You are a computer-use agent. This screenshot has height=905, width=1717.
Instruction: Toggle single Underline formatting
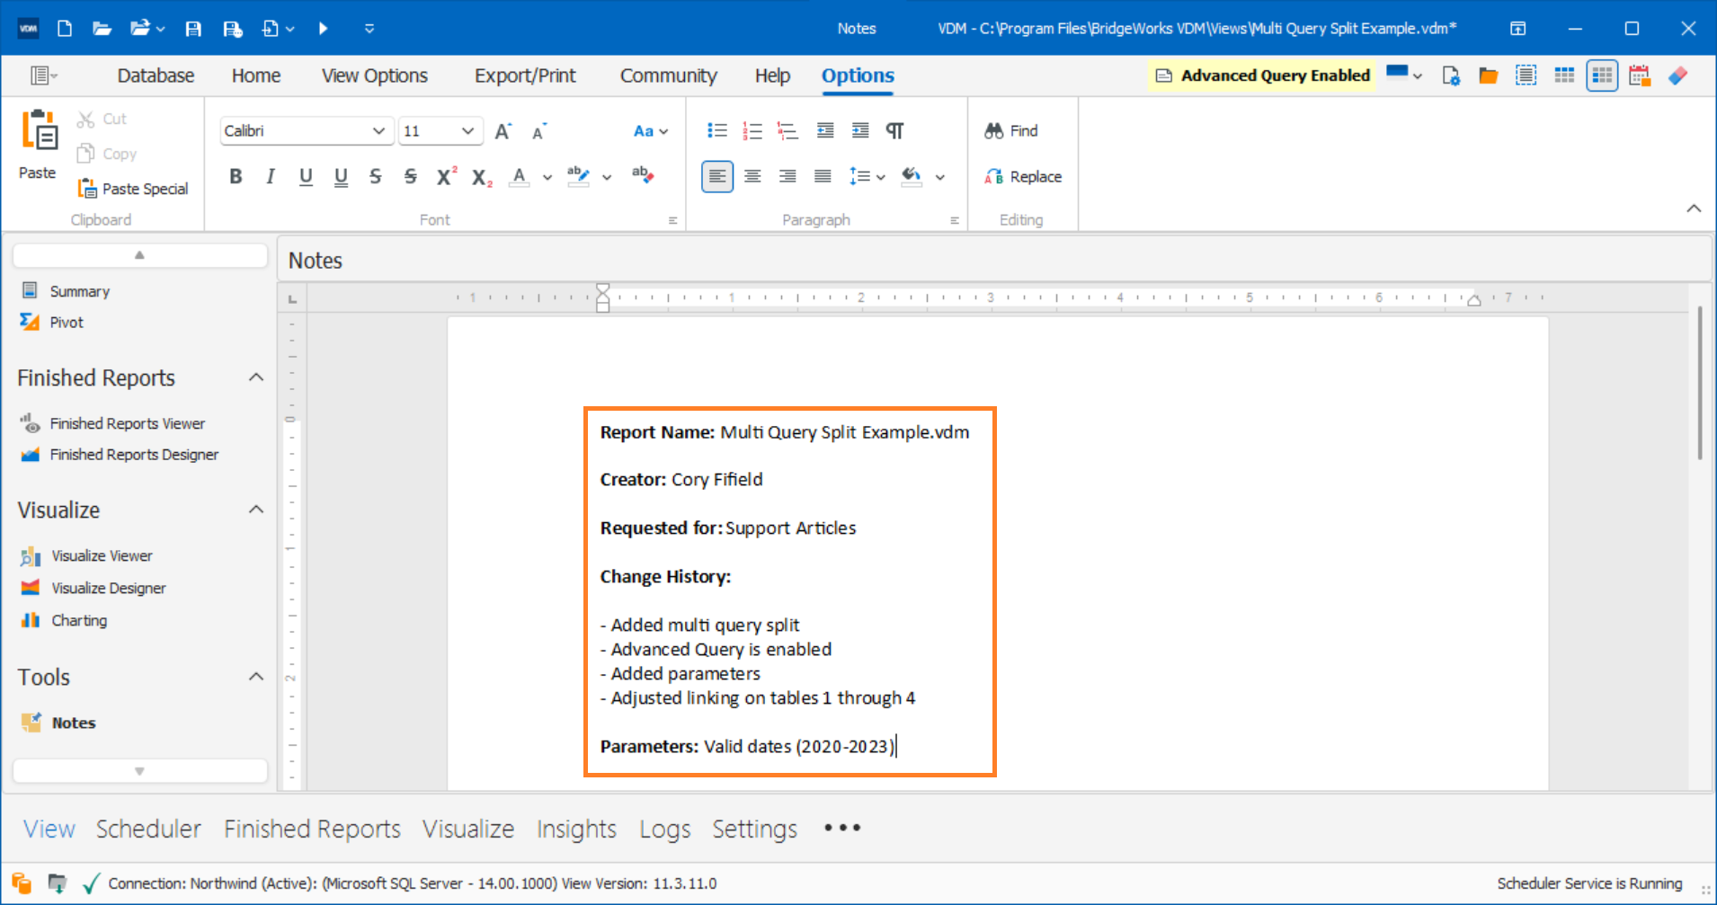pyautogui.click(x=306, y=176)
